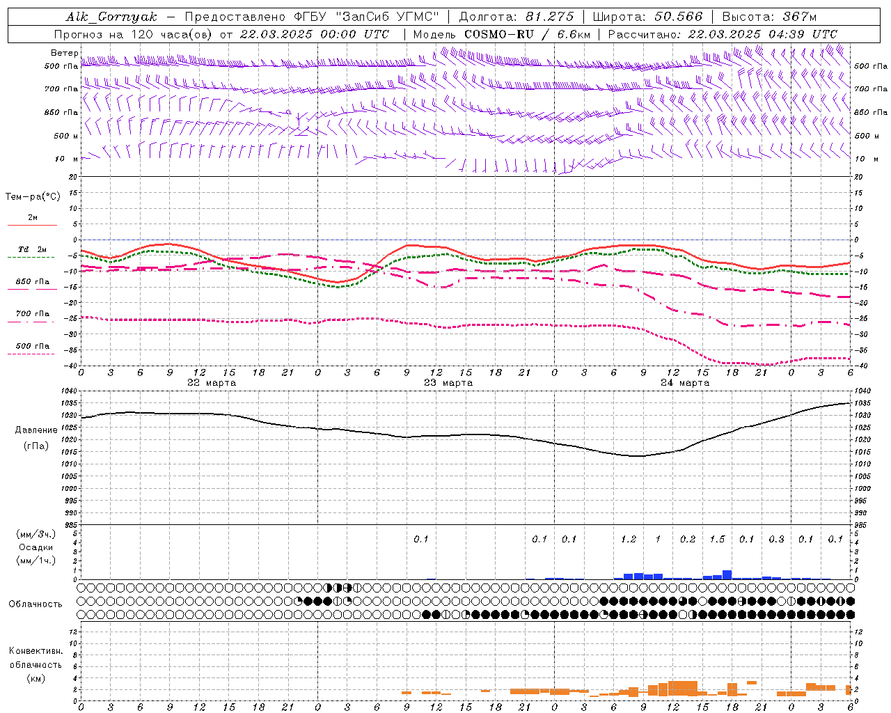Click the Ветер wind panel label
The height and width of the screenshot is (713, 891).
[64, 53]
